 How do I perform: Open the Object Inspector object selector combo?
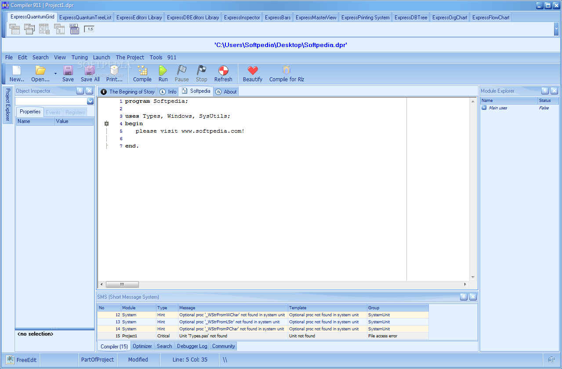90,101
